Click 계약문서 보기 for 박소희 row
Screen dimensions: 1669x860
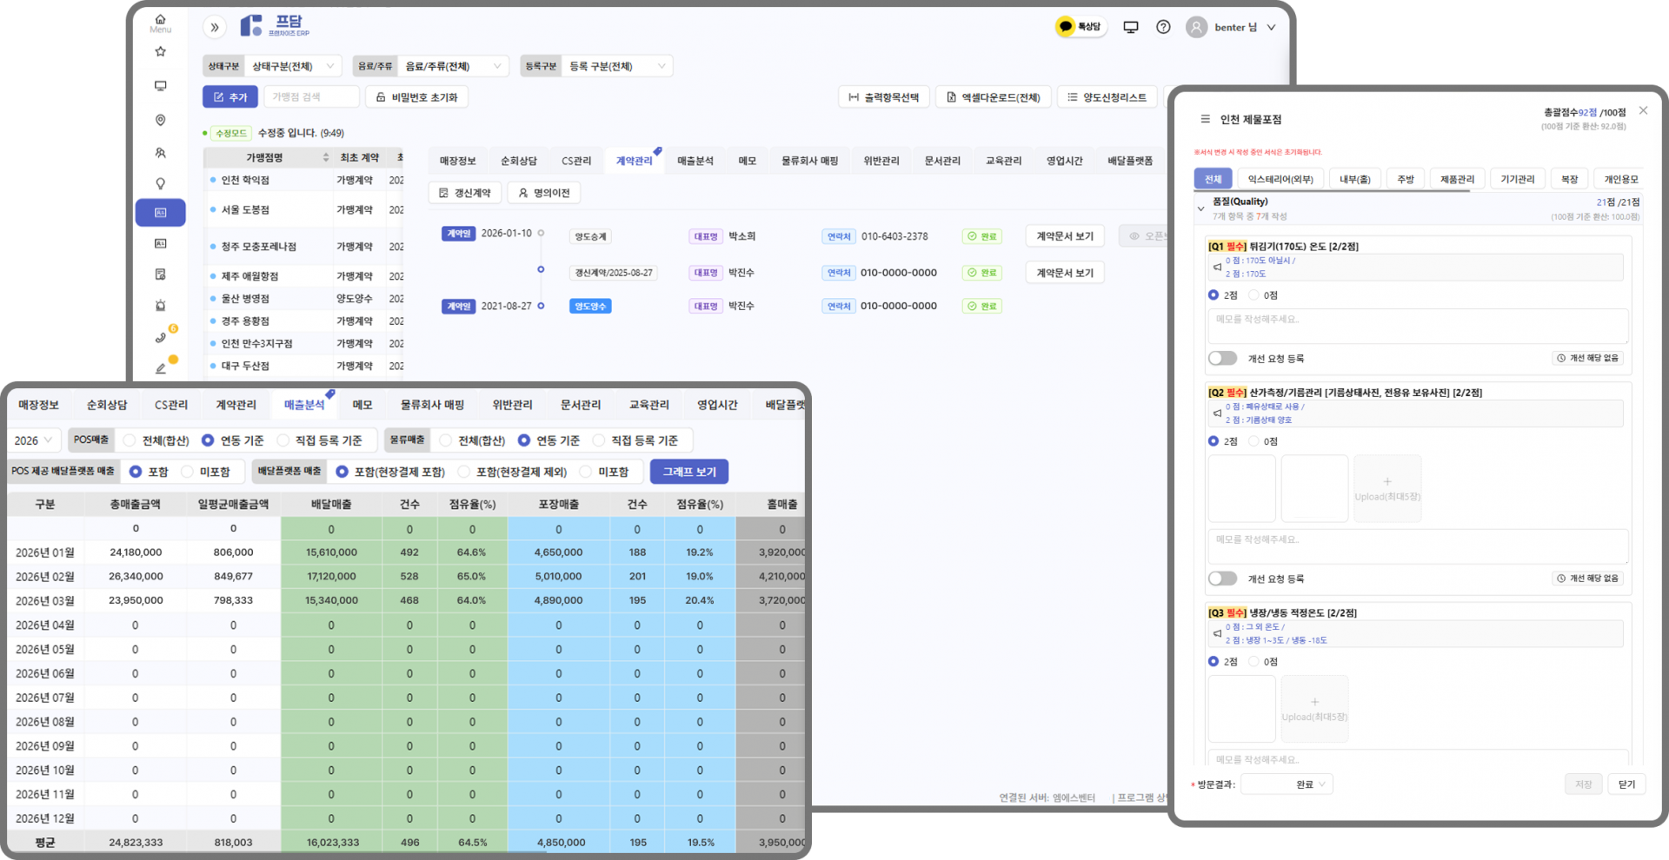point(1065,236)
